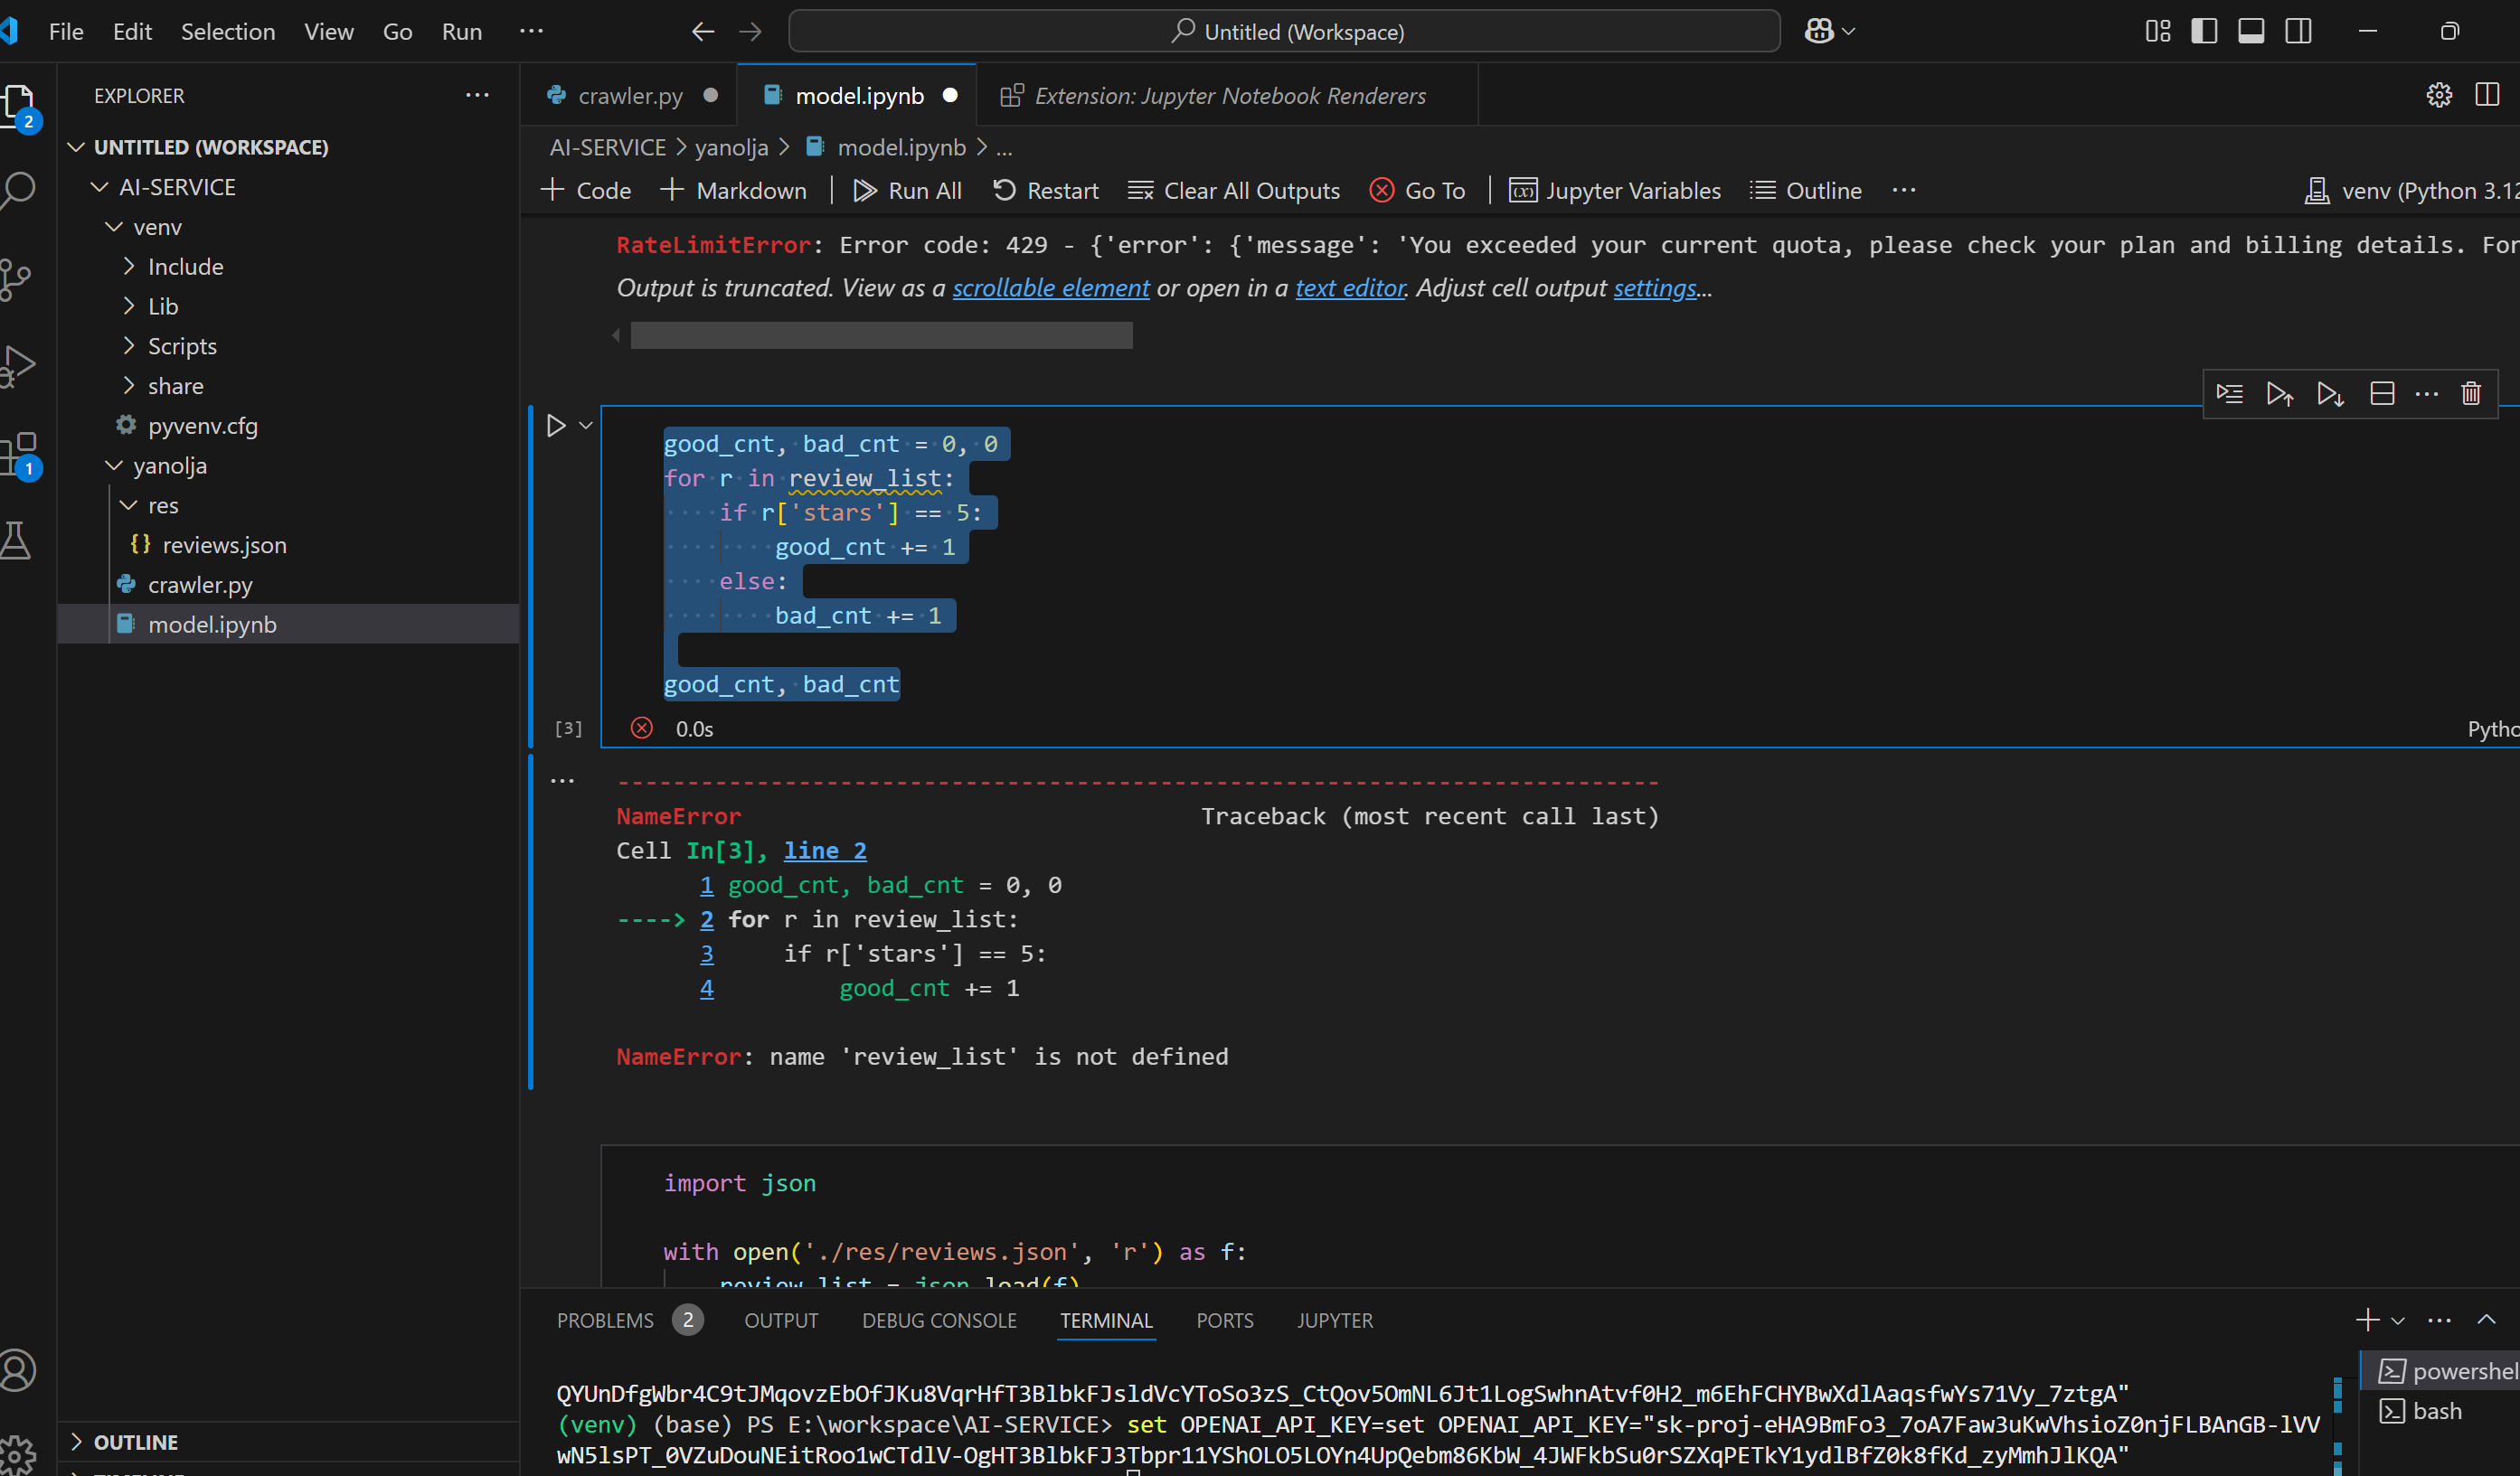
Task: Restart the Jupyter kernel
Action: click(1045, 190)
